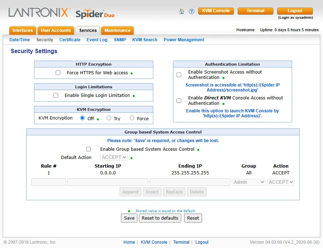
Task: Click the Rule # input field
Action: (x=48, y=182)
